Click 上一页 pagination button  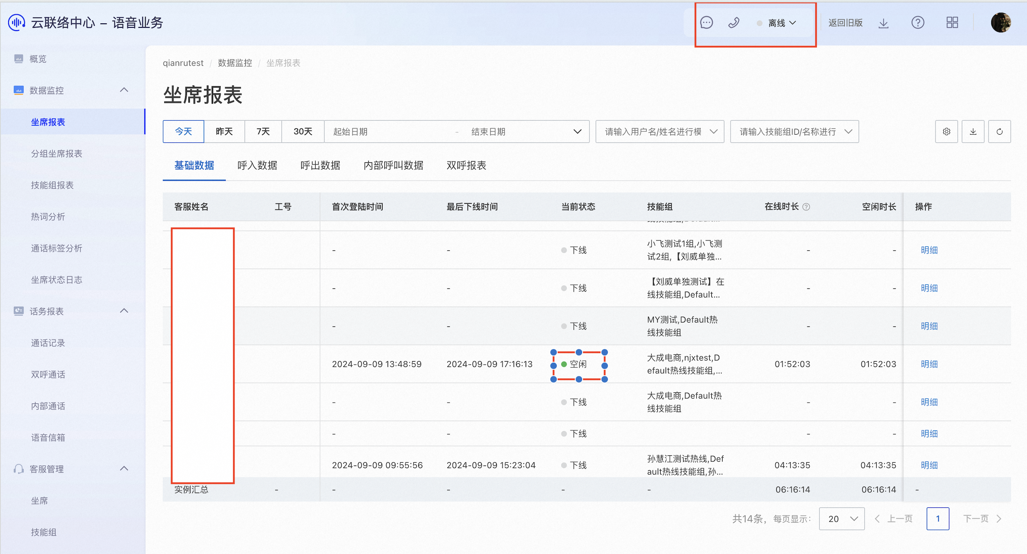tap(894, 519)
